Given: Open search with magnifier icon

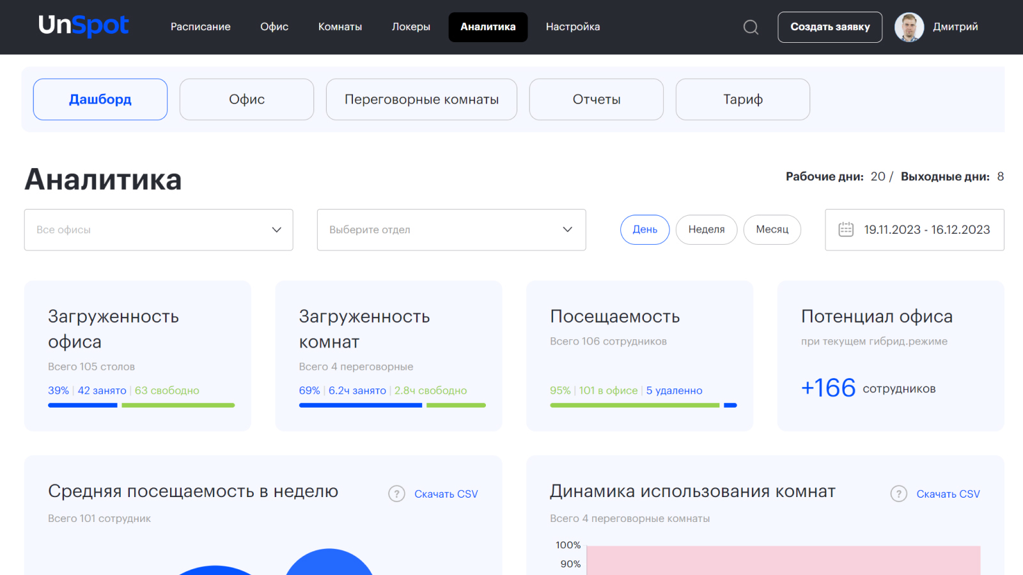Looking at the screenshot, I should point(751,27).
